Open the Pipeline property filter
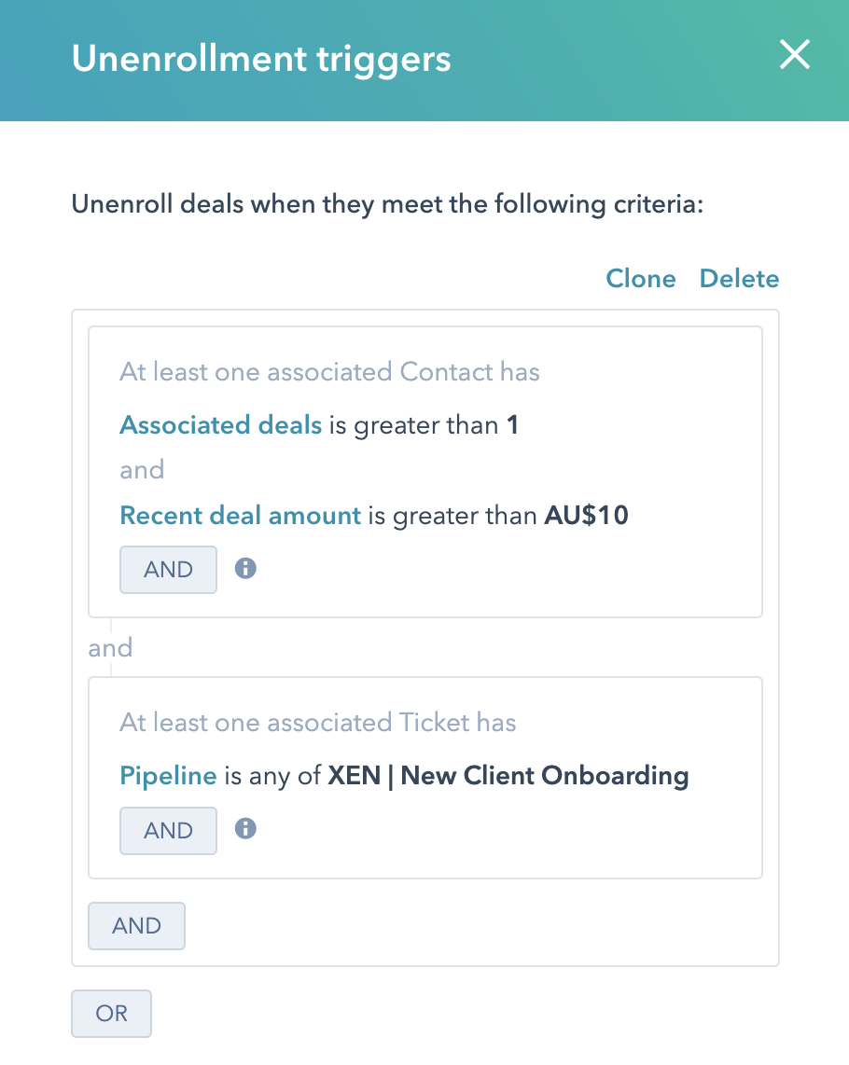This screenshot has height=1065, width=849. pos(168,775)
